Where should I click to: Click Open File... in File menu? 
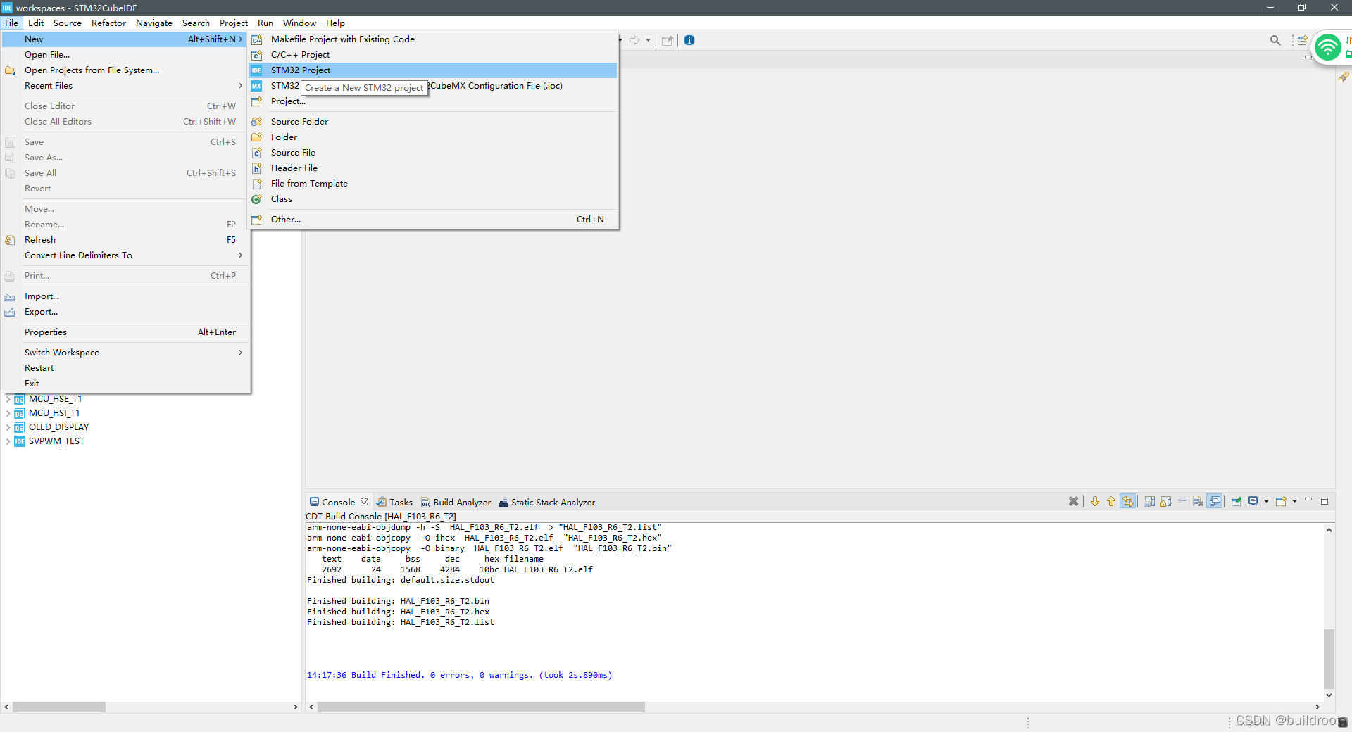(x=125, y=55)
